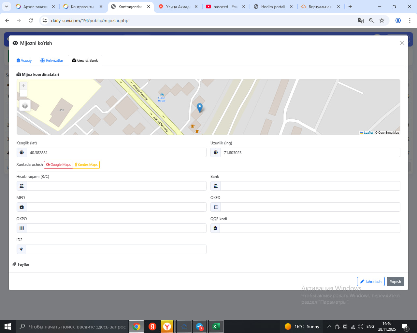This screenshot has height=333, width=417.
Task: Open Excel from the taskbar
Action: [215, 326]
